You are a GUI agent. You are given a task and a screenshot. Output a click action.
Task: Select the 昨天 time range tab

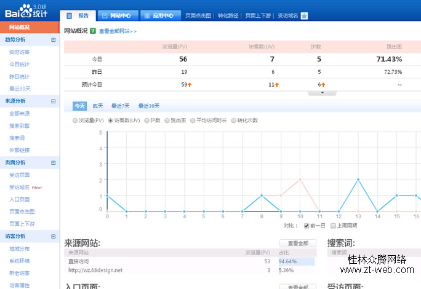point(98,106)
